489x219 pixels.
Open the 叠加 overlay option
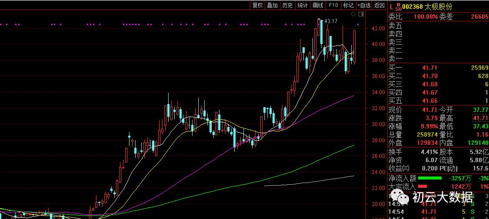[x=273, y=5]
